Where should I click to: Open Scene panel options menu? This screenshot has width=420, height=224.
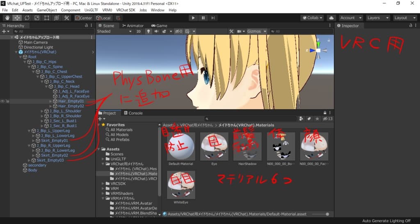[x=330, y=25]
